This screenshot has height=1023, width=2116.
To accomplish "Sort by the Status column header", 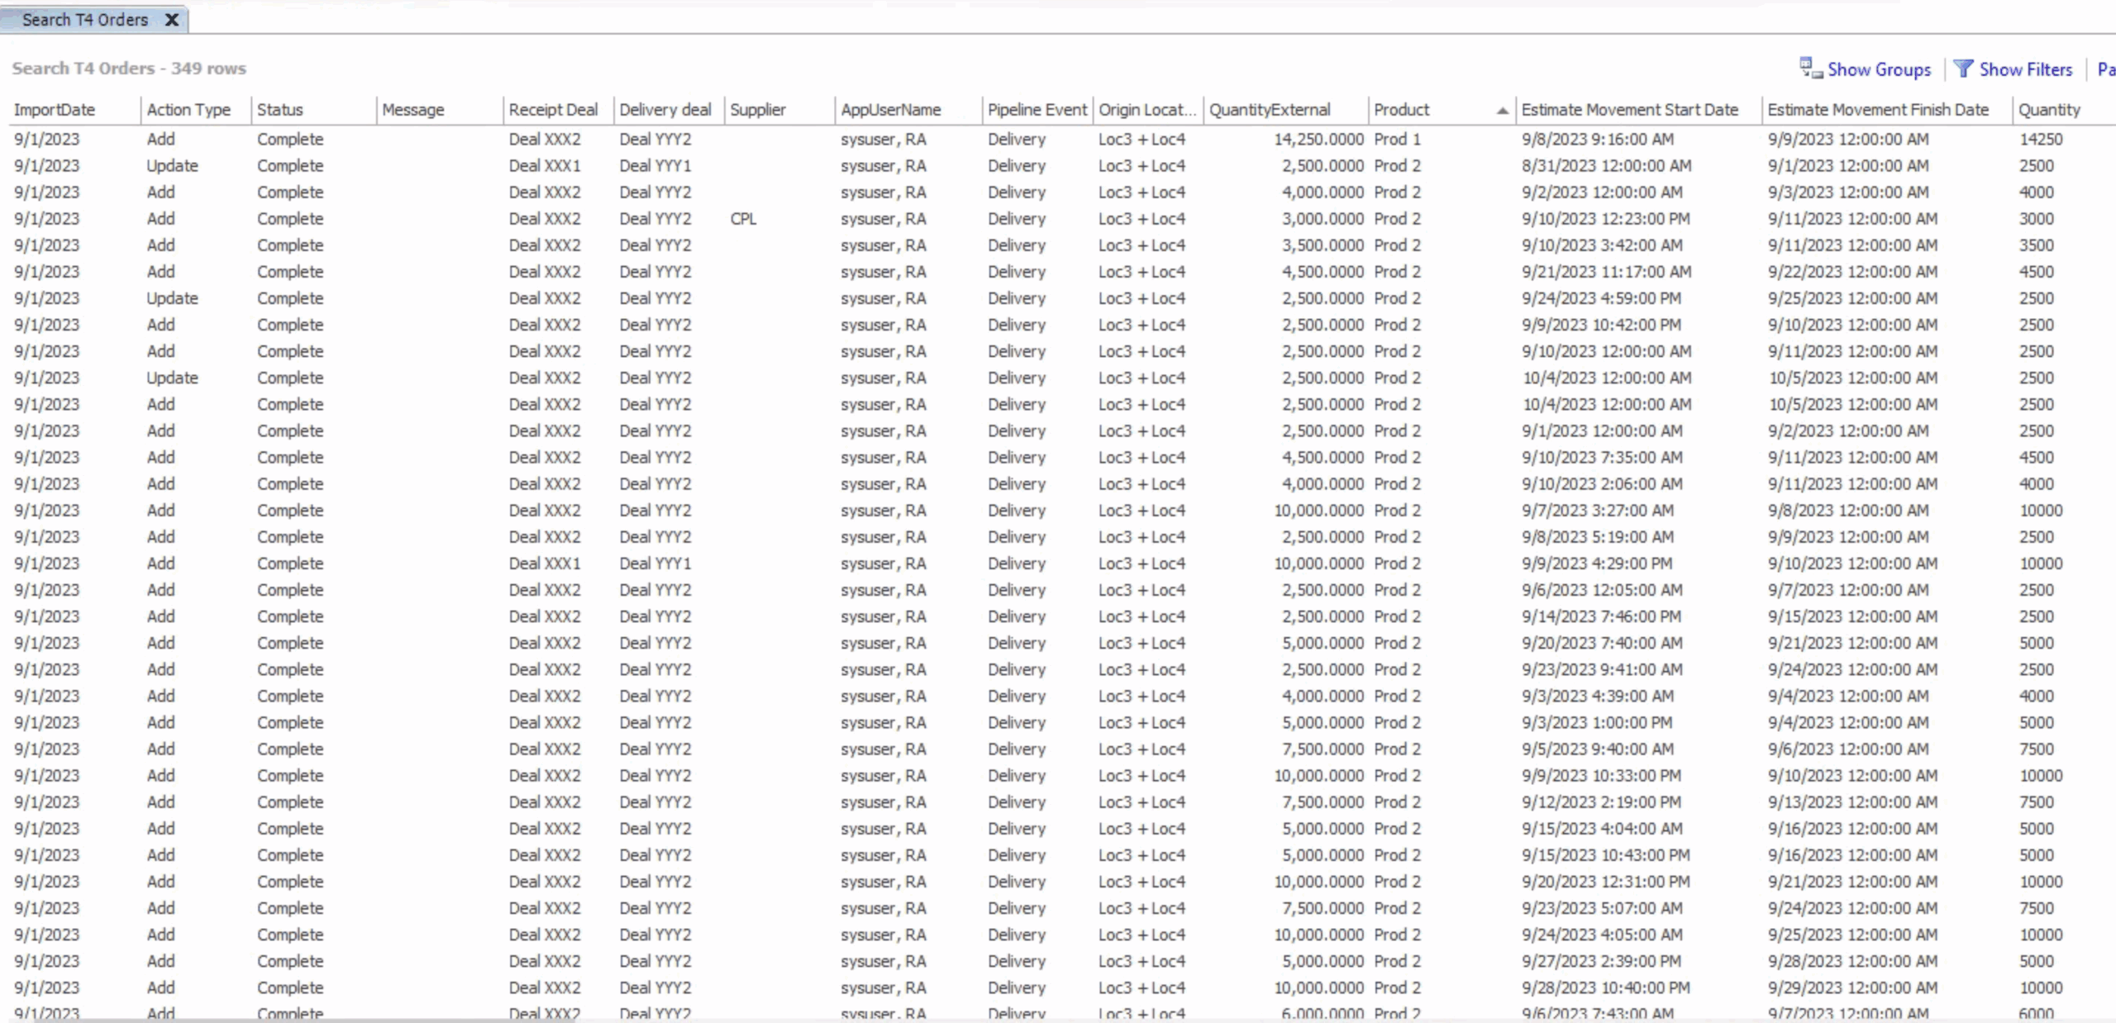I will (278, 109).
